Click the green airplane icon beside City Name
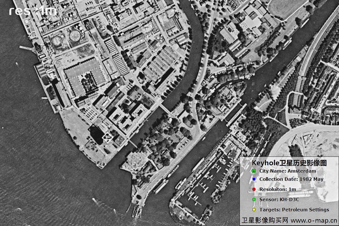The height and width of the screenshot is (226, 339). tap(254, 171)
